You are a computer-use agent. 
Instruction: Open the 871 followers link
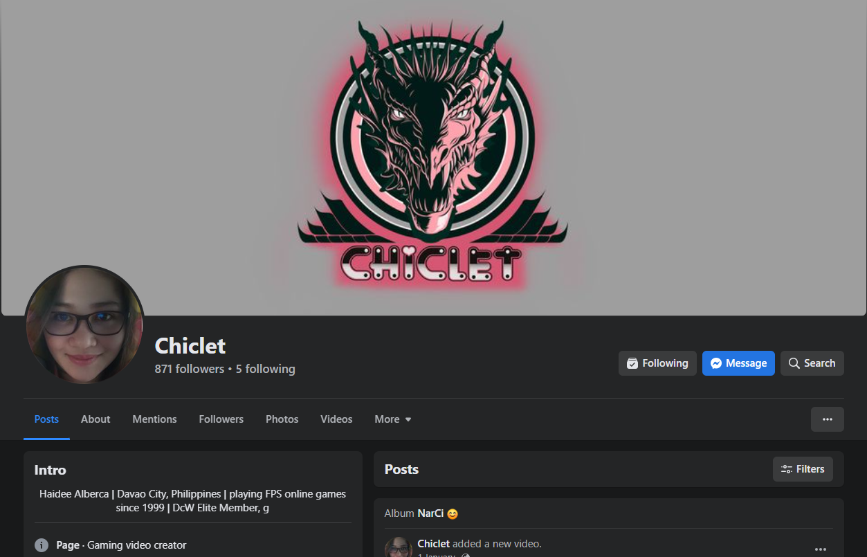pyautogui.click(x=190, y=369)
